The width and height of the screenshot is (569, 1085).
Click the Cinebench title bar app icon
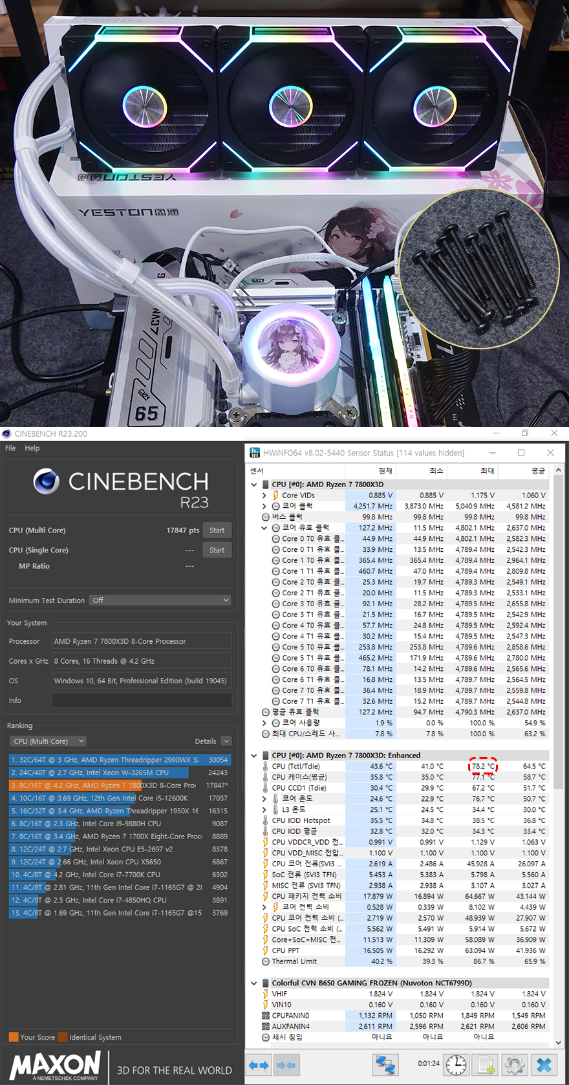click(x=6, y=433)
